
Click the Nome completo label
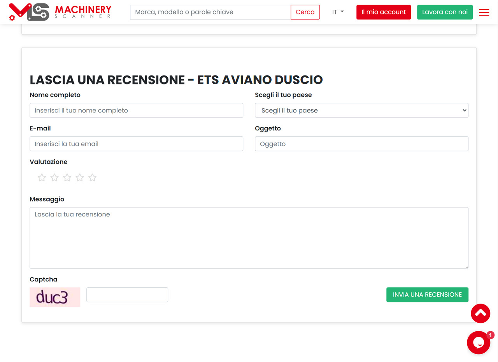pyautogui.click(x=55, y=95)
